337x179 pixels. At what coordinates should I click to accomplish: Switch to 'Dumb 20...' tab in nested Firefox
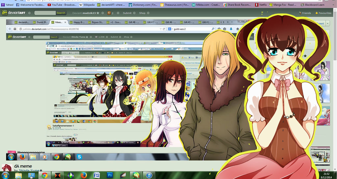pos(40,22)
